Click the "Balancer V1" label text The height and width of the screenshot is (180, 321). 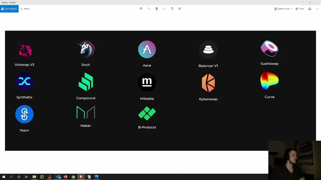click(208, 66)
